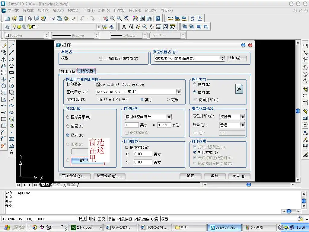Click the X print offset field

143,154
